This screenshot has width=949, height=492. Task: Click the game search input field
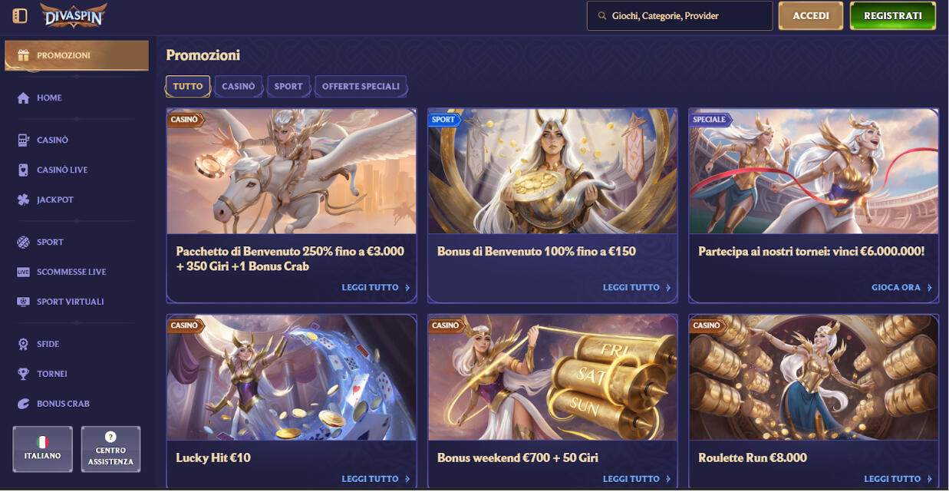point(680,15)
